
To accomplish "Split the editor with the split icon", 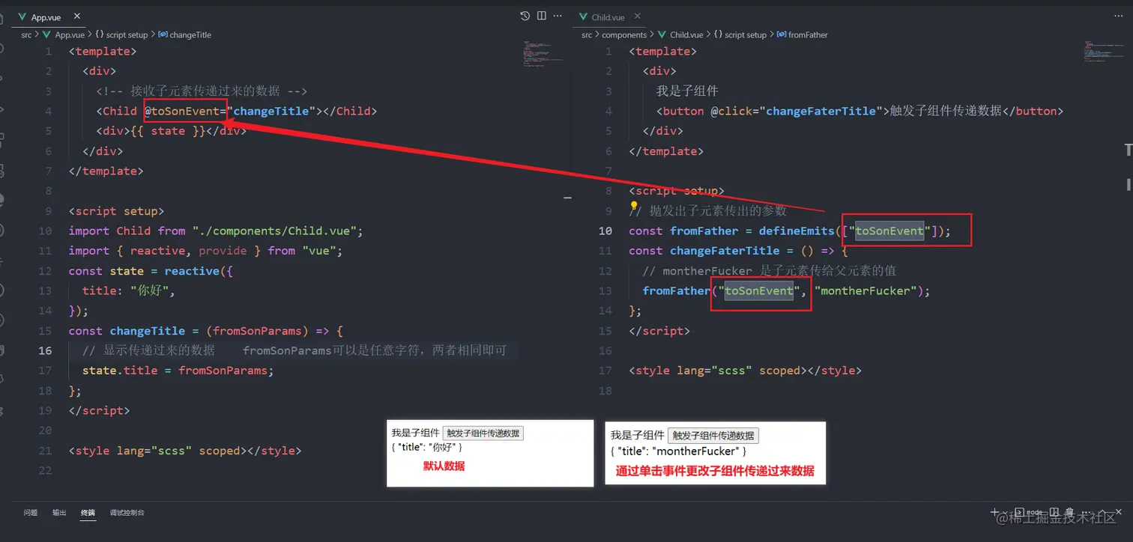I will [542, 16].
